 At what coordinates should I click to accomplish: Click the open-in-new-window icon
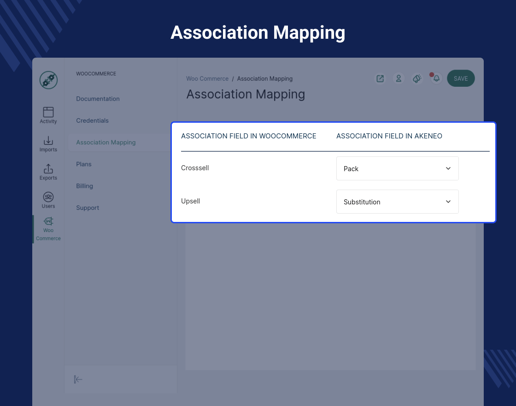380,78
